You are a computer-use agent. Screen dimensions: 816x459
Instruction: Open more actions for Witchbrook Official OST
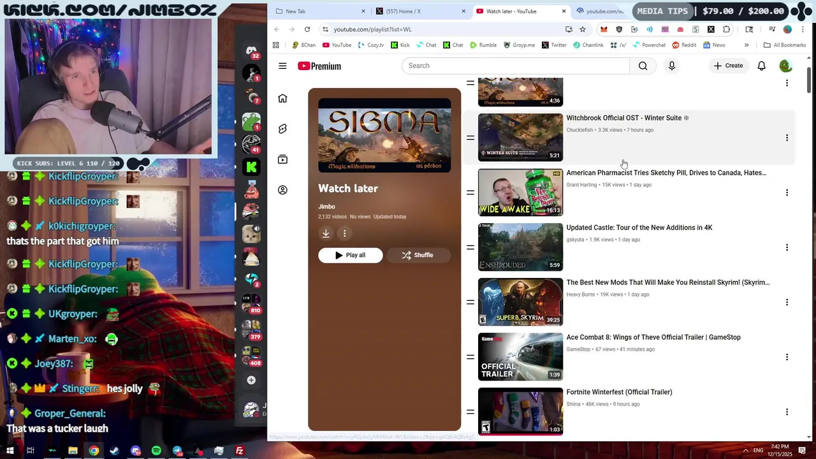(787, 138)
